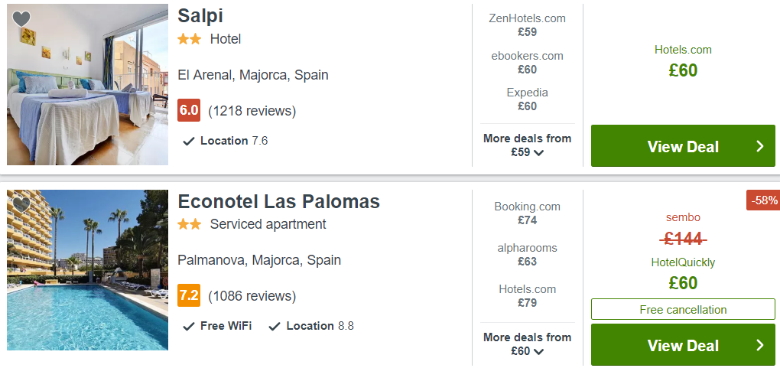Click the Location 7.6 checkmark icon
Viewport: 780px width, 368px height.
[189, 142]
